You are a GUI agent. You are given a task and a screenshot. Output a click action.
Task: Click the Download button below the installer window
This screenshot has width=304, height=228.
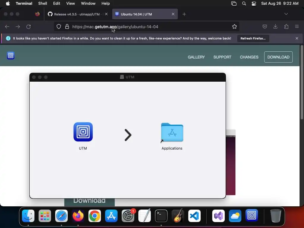pyautogui.click(x=89, y=202)
